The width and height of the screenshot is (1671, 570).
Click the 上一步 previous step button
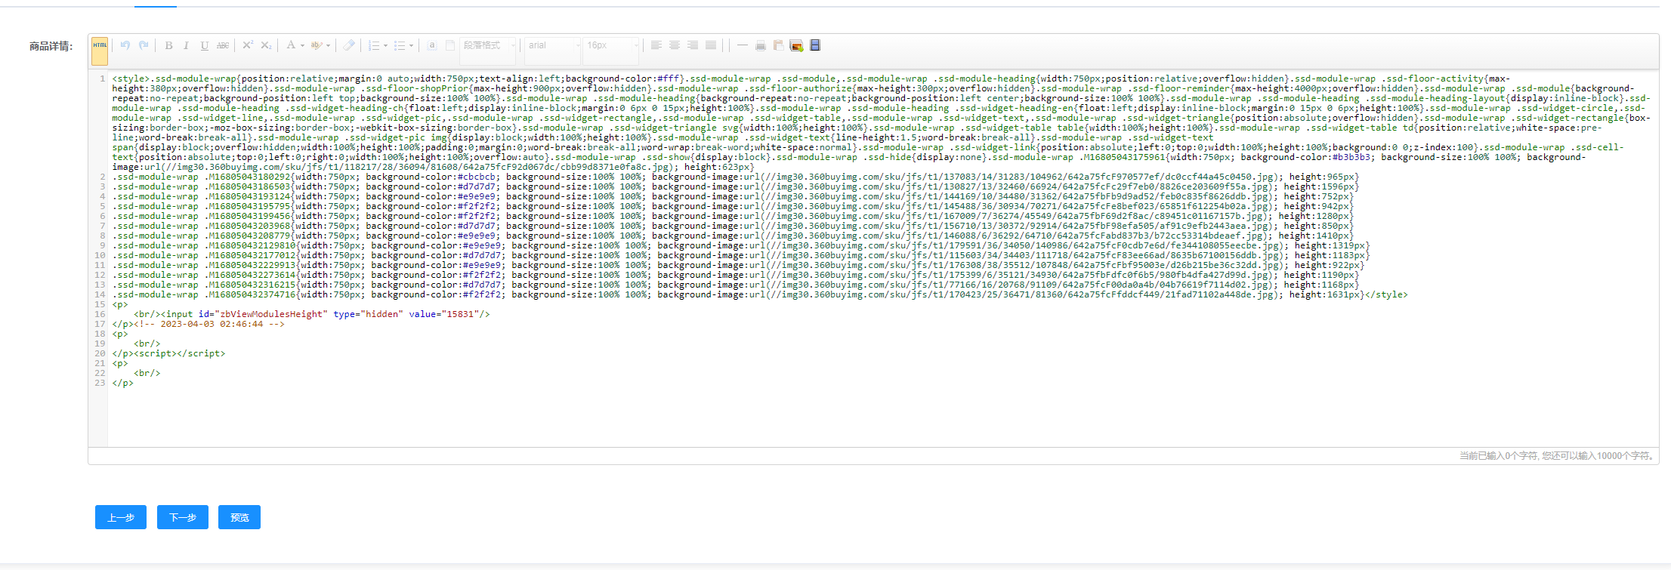[x=121, y=517]
